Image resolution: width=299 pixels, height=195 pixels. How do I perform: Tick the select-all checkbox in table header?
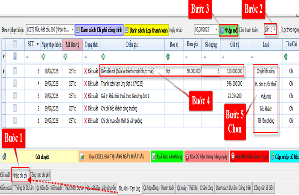(16, 44)
